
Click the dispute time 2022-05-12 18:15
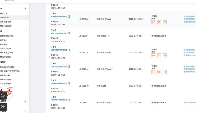(136, 86)
